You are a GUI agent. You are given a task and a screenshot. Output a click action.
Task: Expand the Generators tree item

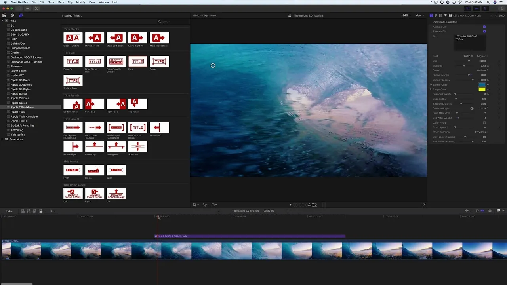[2, 139]
